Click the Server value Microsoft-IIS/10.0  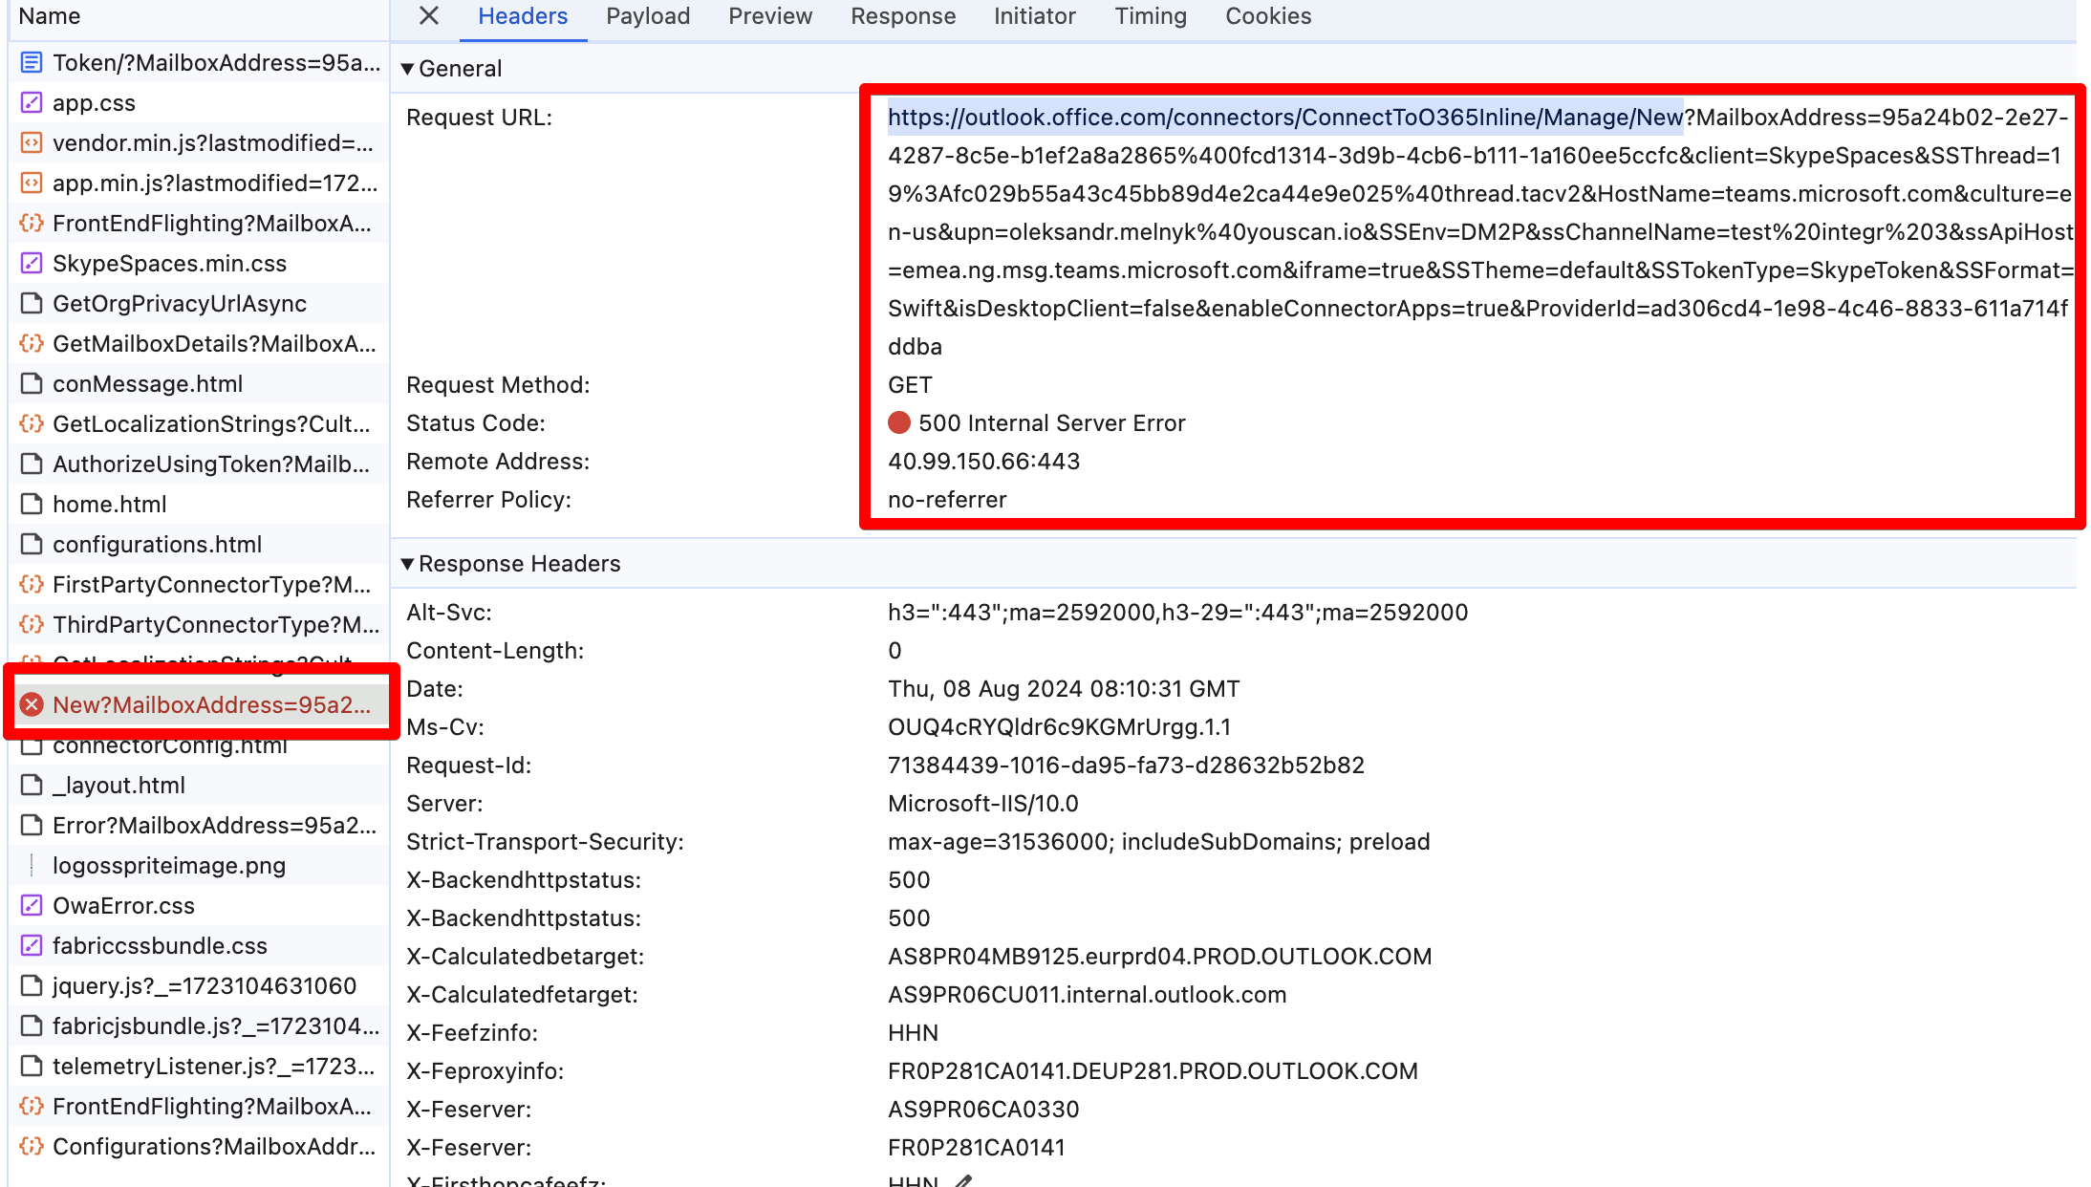982,804
